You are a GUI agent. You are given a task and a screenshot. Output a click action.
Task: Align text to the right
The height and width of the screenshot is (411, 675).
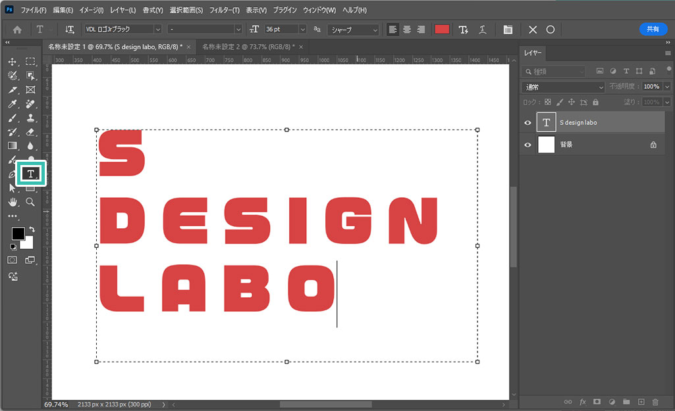(421, 29)
